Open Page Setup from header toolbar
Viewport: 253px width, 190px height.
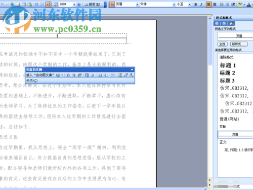(x=100, y=75)
